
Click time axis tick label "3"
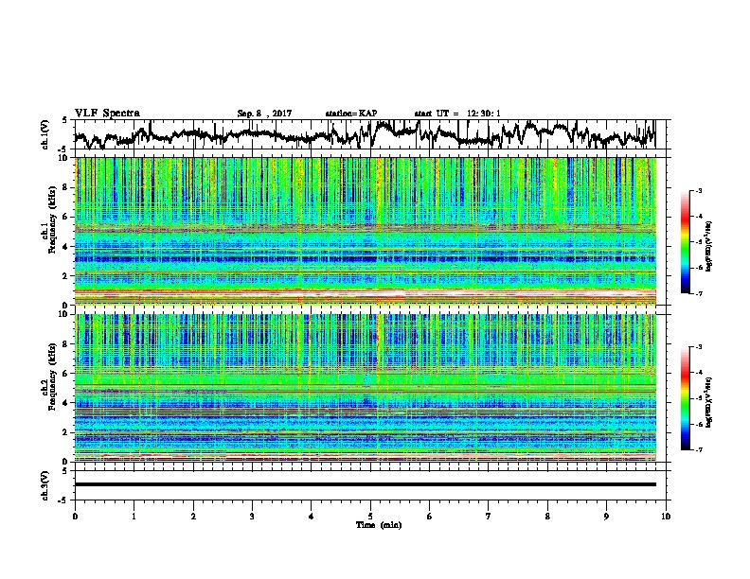[252, 517]
